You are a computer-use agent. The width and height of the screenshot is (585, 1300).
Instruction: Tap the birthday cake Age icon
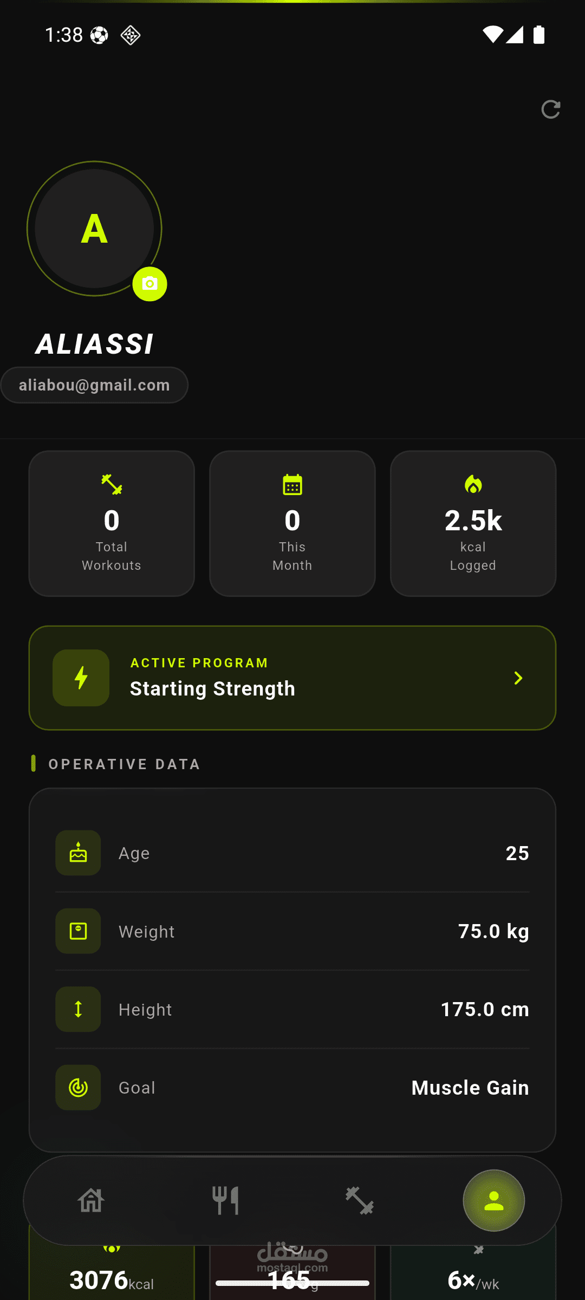(x=78, y=853)
